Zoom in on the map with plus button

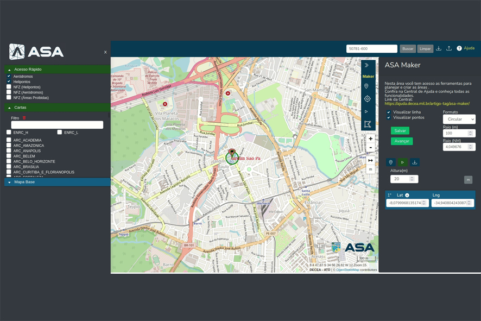coord(371,139)
